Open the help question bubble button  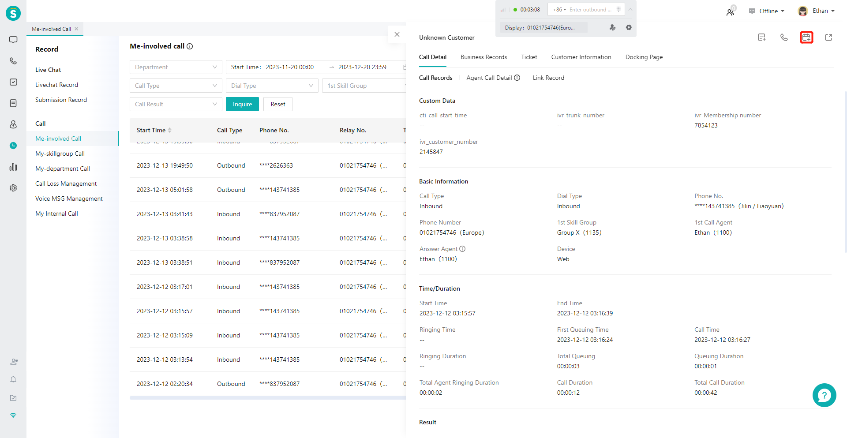(x=824, y=395)
